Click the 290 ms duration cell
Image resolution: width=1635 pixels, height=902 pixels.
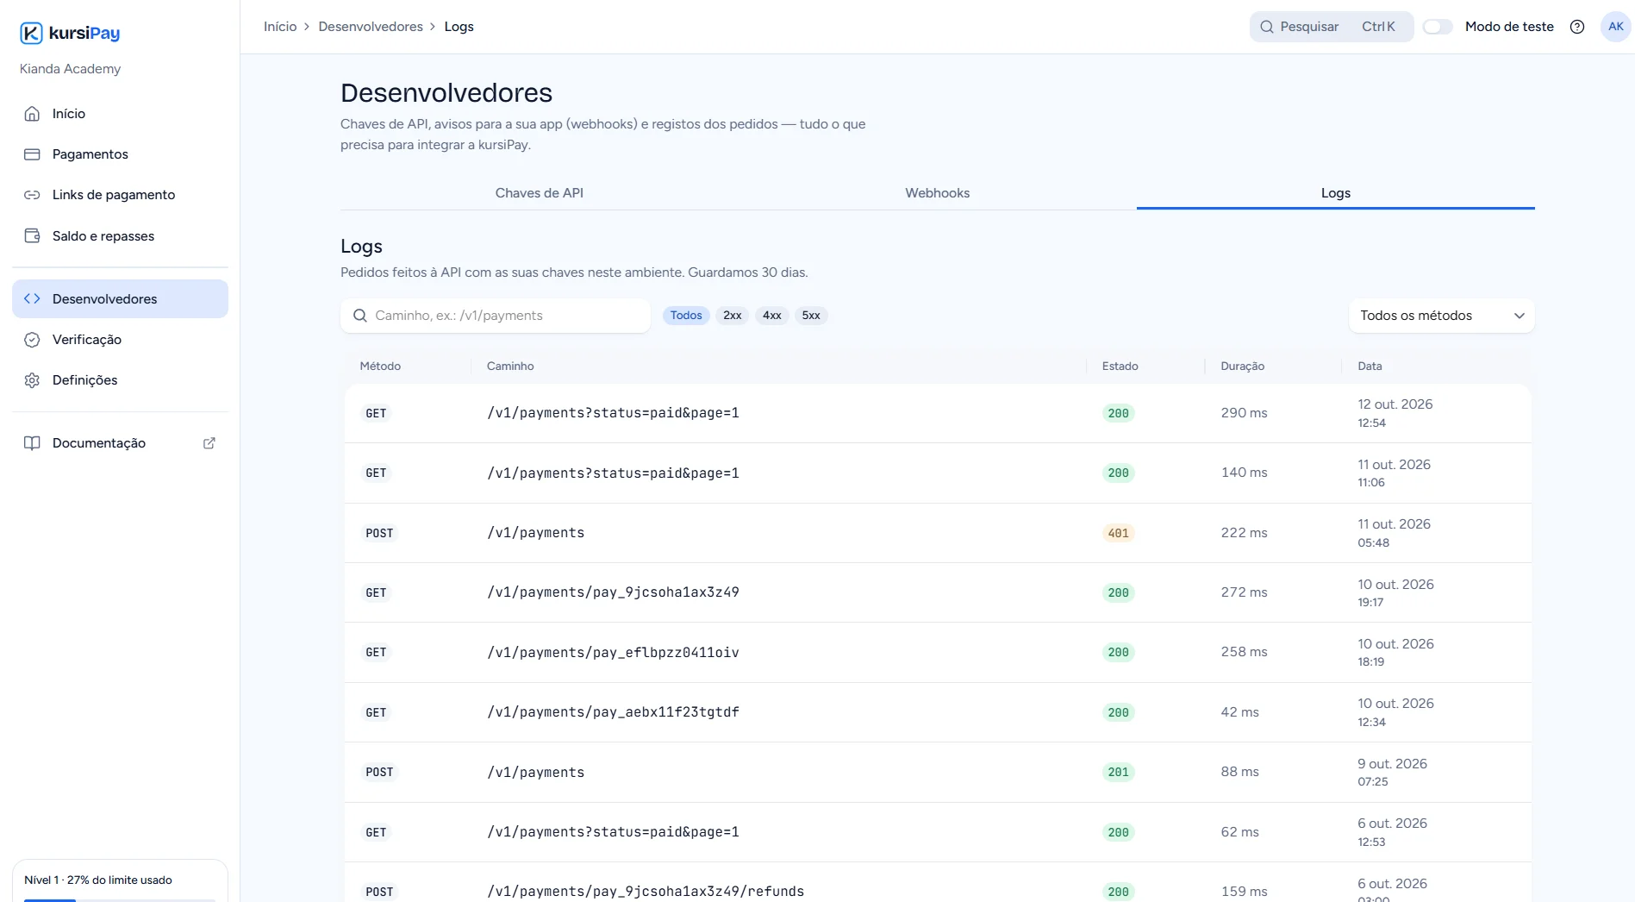(1244, 413)
